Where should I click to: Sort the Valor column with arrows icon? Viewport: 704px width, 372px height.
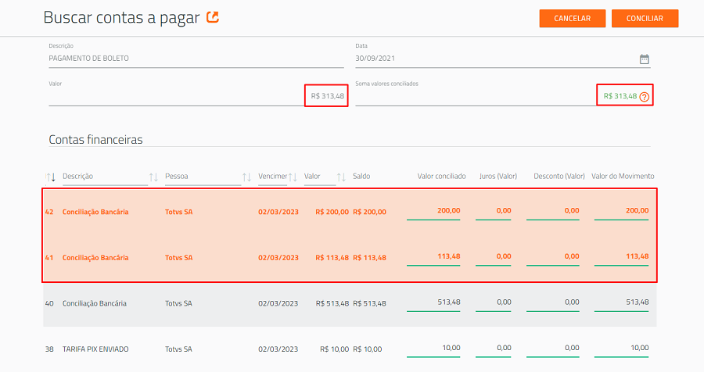[341, 177]
